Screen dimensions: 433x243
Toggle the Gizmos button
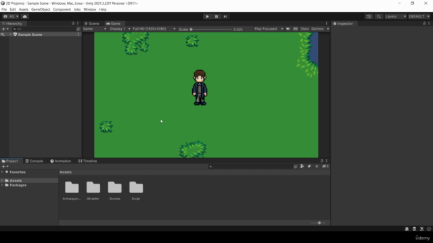point(317,29)
